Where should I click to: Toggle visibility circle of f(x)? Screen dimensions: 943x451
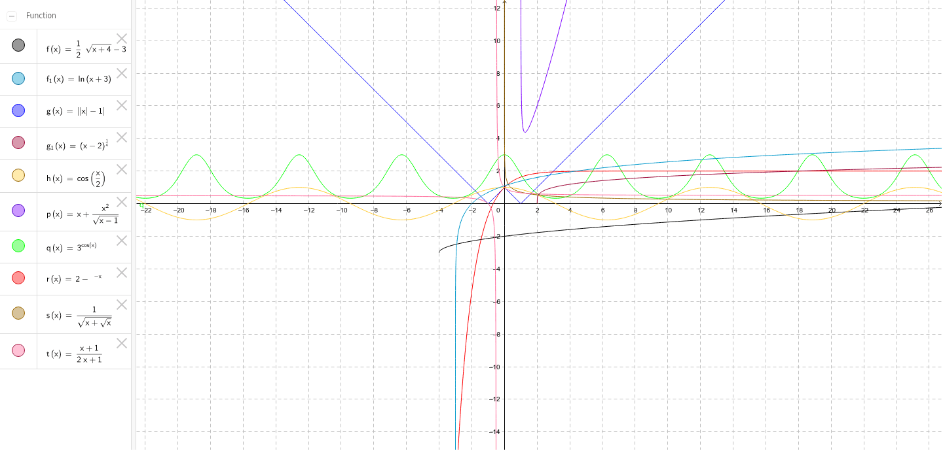click(18, 45)
